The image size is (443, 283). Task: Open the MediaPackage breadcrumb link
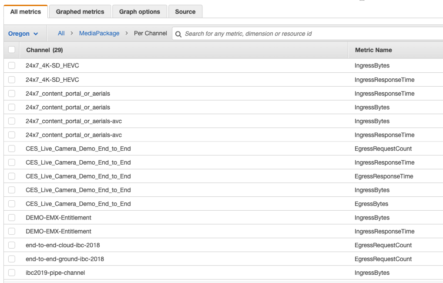click(x=99, y=33)
